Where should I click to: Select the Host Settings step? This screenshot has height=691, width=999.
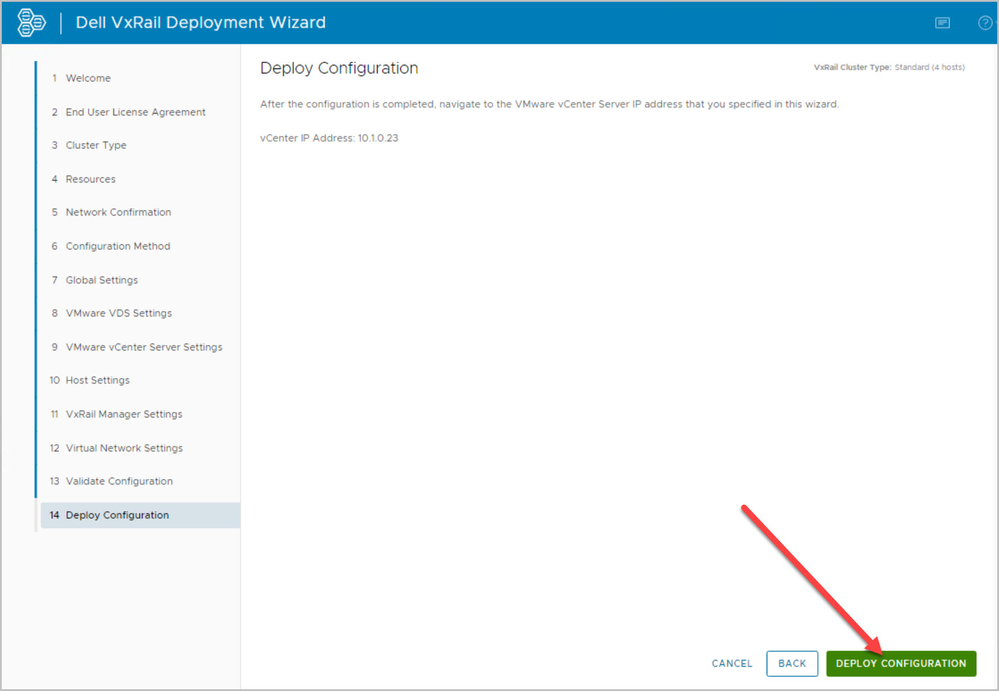pyautogui.click(x=98, y=380)
